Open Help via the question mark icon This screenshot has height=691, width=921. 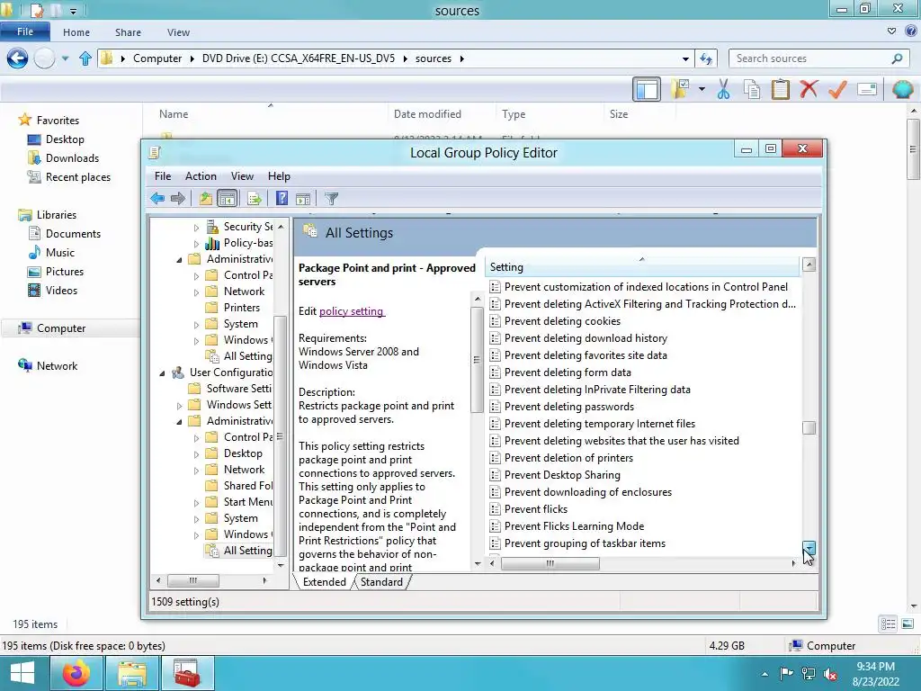[x=282, y=199]
